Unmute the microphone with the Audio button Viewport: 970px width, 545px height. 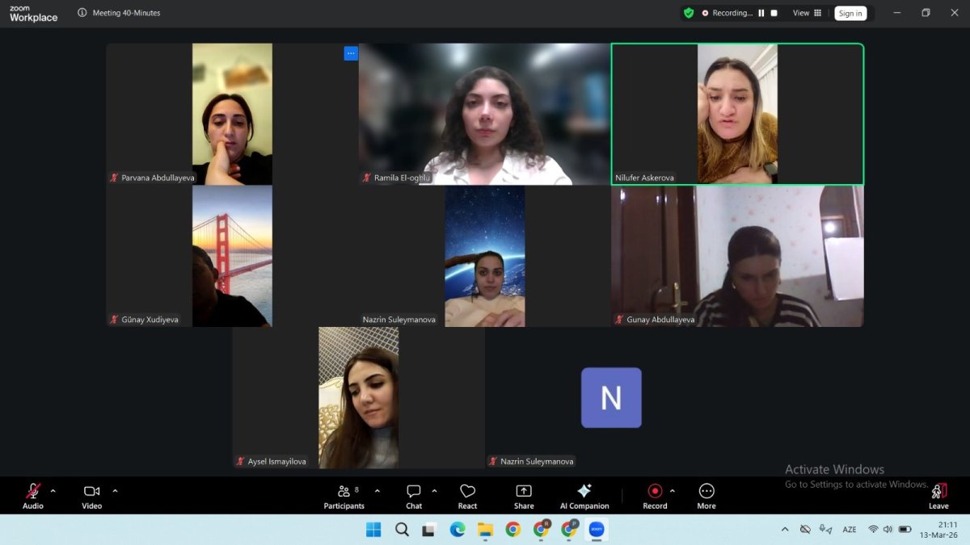tap(33, 496)
